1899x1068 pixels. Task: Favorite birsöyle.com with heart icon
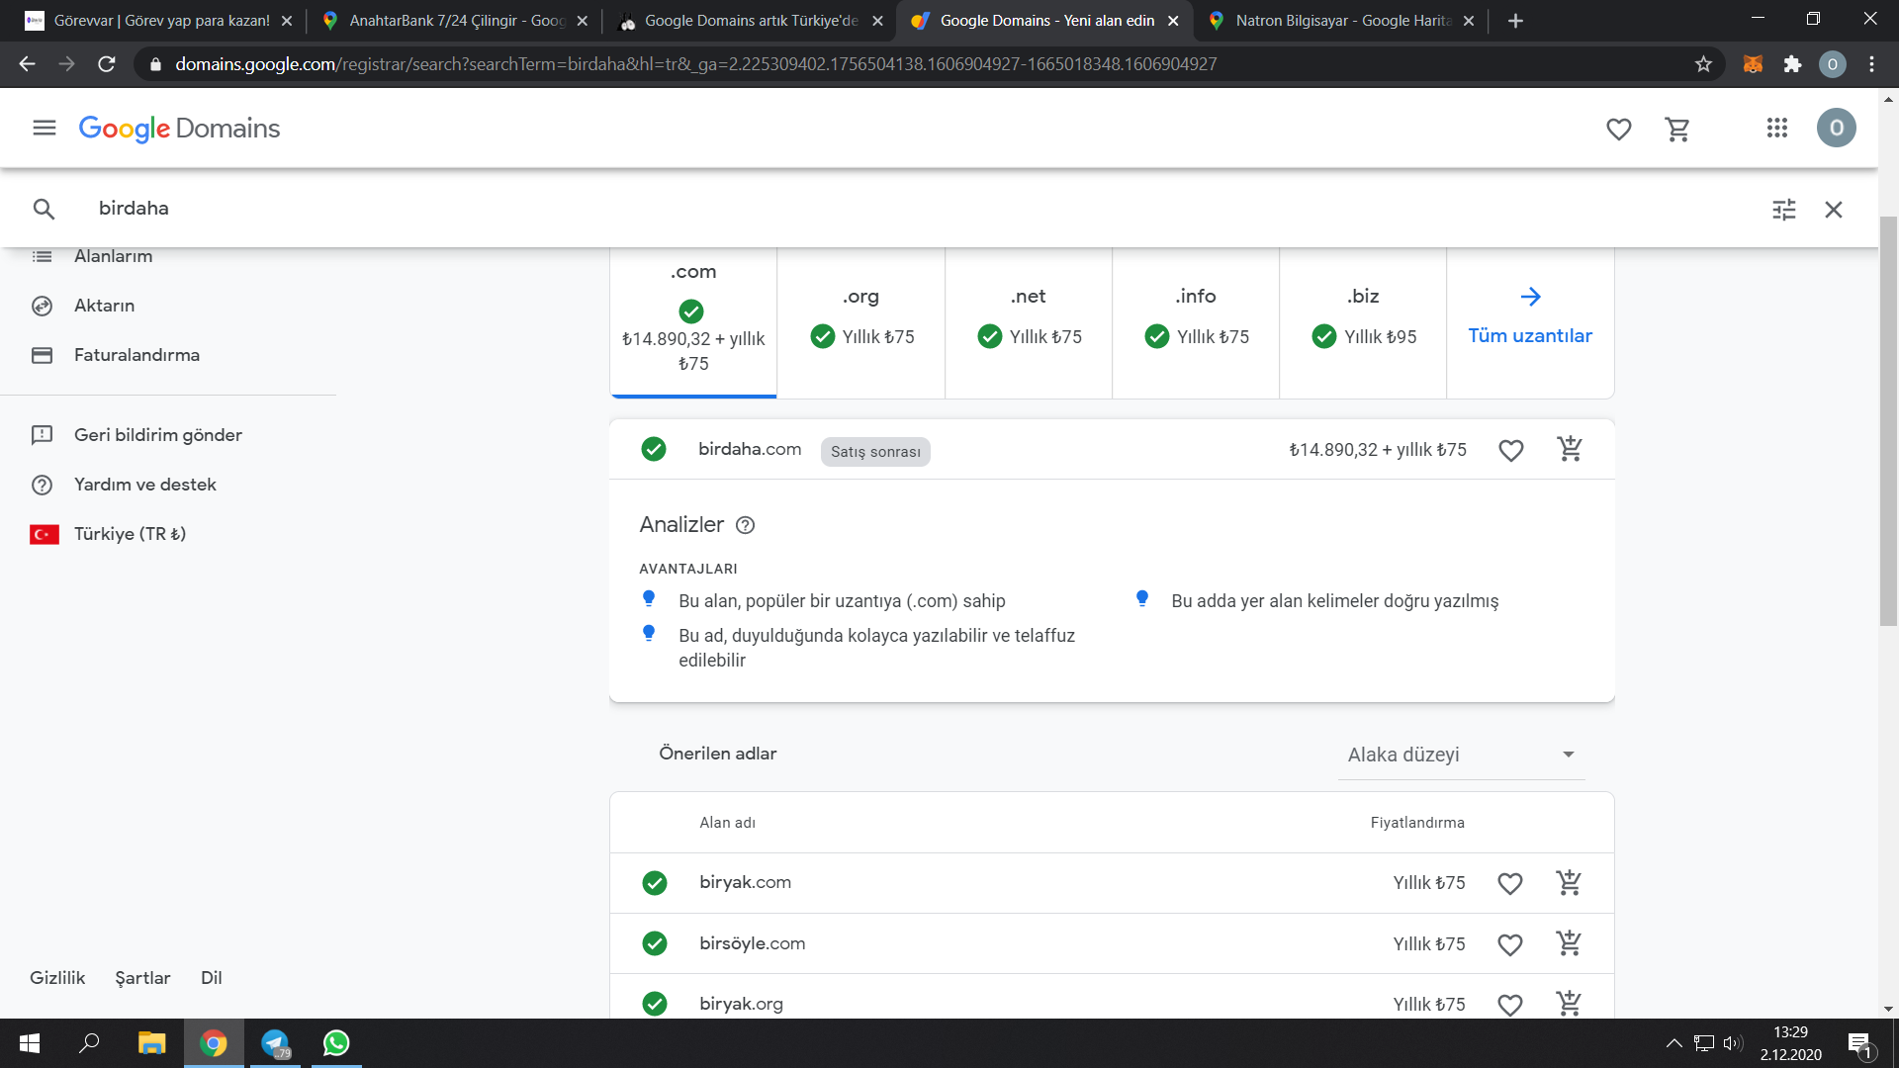(1510, 944)
